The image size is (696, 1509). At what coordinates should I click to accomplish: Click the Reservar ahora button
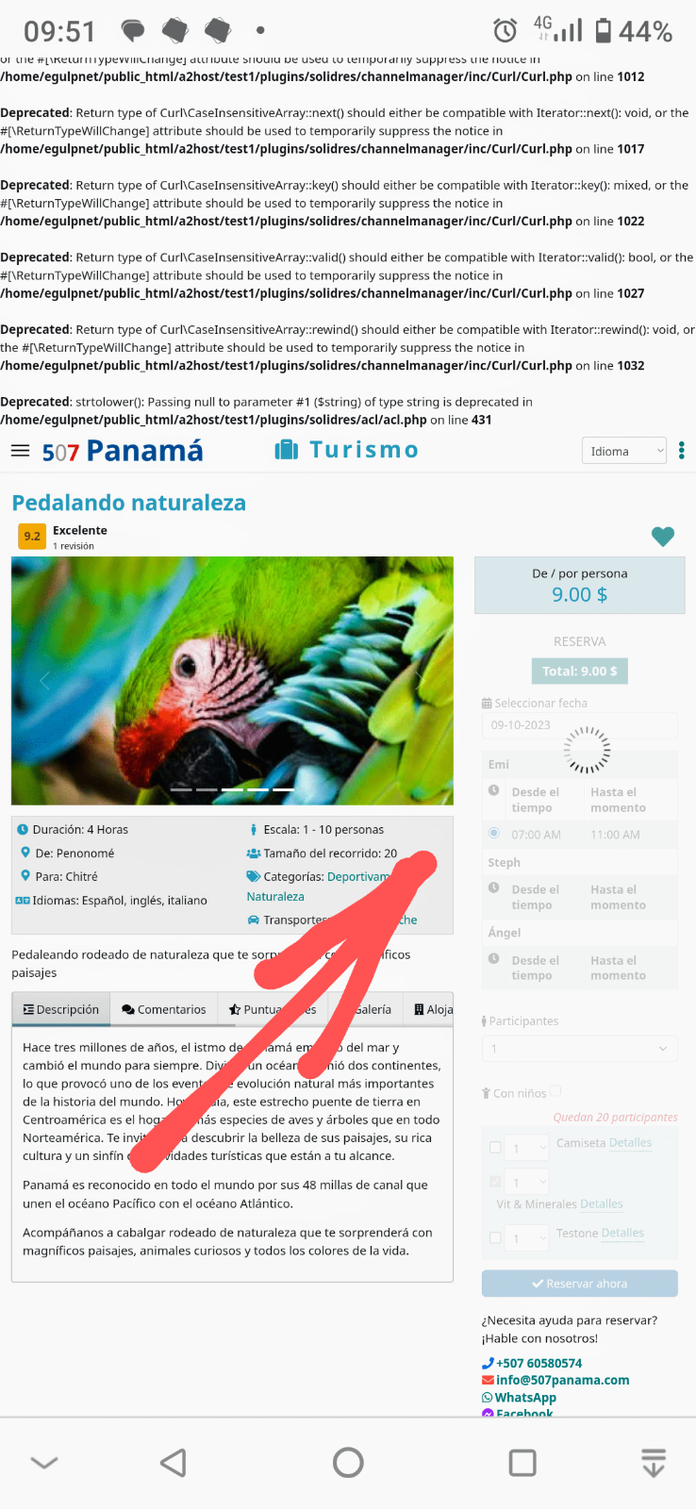pos(579,1284)
